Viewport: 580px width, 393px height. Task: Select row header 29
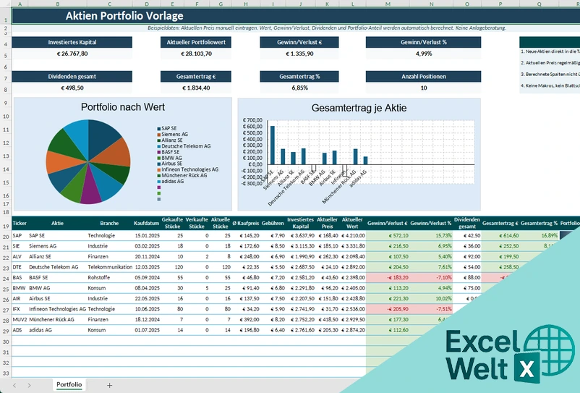pyautogui.click(x=6, y=331)
